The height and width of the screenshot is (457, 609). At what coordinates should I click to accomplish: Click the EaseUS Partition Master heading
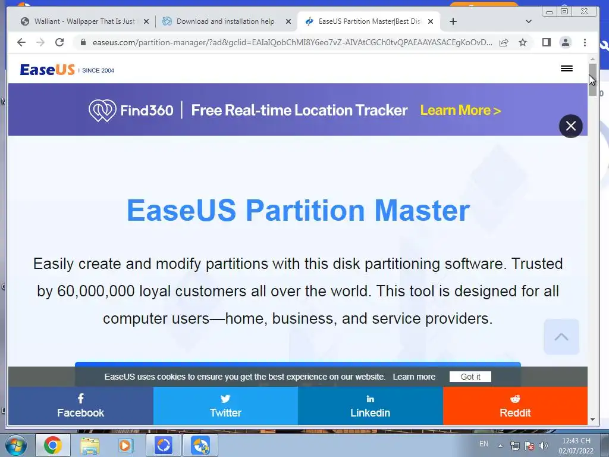pos(299,211)
